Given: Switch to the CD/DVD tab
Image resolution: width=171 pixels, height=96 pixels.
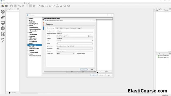Looking at the screenshot, I should click(x=62, y=28).
